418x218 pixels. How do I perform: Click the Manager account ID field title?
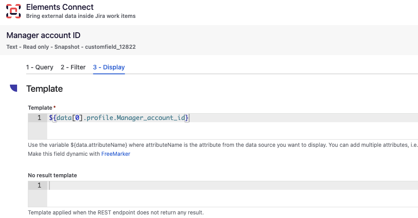(44, 35)
